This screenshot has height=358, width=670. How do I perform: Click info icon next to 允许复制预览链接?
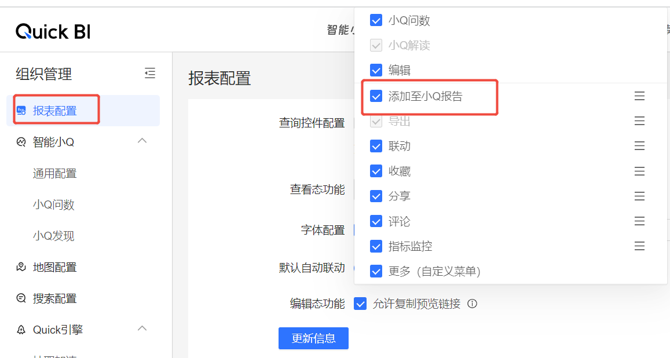472,304
